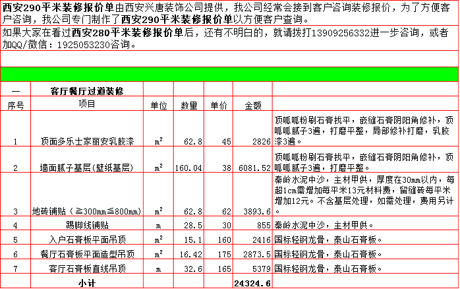Click the 序号 column header cell
460x289 pixels.
pyautogui.click(x=15, y=105)
